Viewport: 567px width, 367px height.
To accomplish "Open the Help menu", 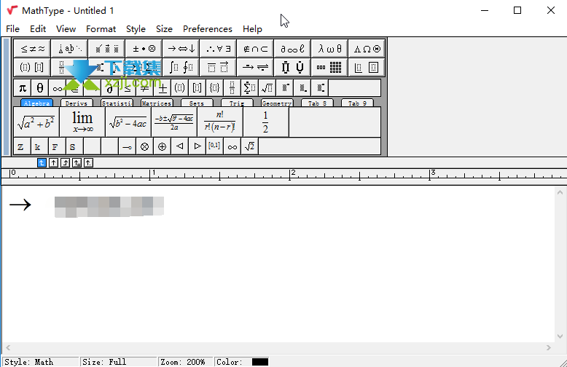I will 252,29.
